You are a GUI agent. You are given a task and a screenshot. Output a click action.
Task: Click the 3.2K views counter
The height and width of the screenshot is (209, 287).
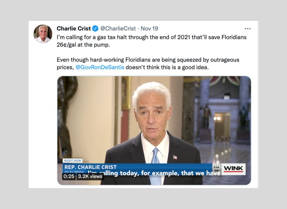[x=90, y=176]
